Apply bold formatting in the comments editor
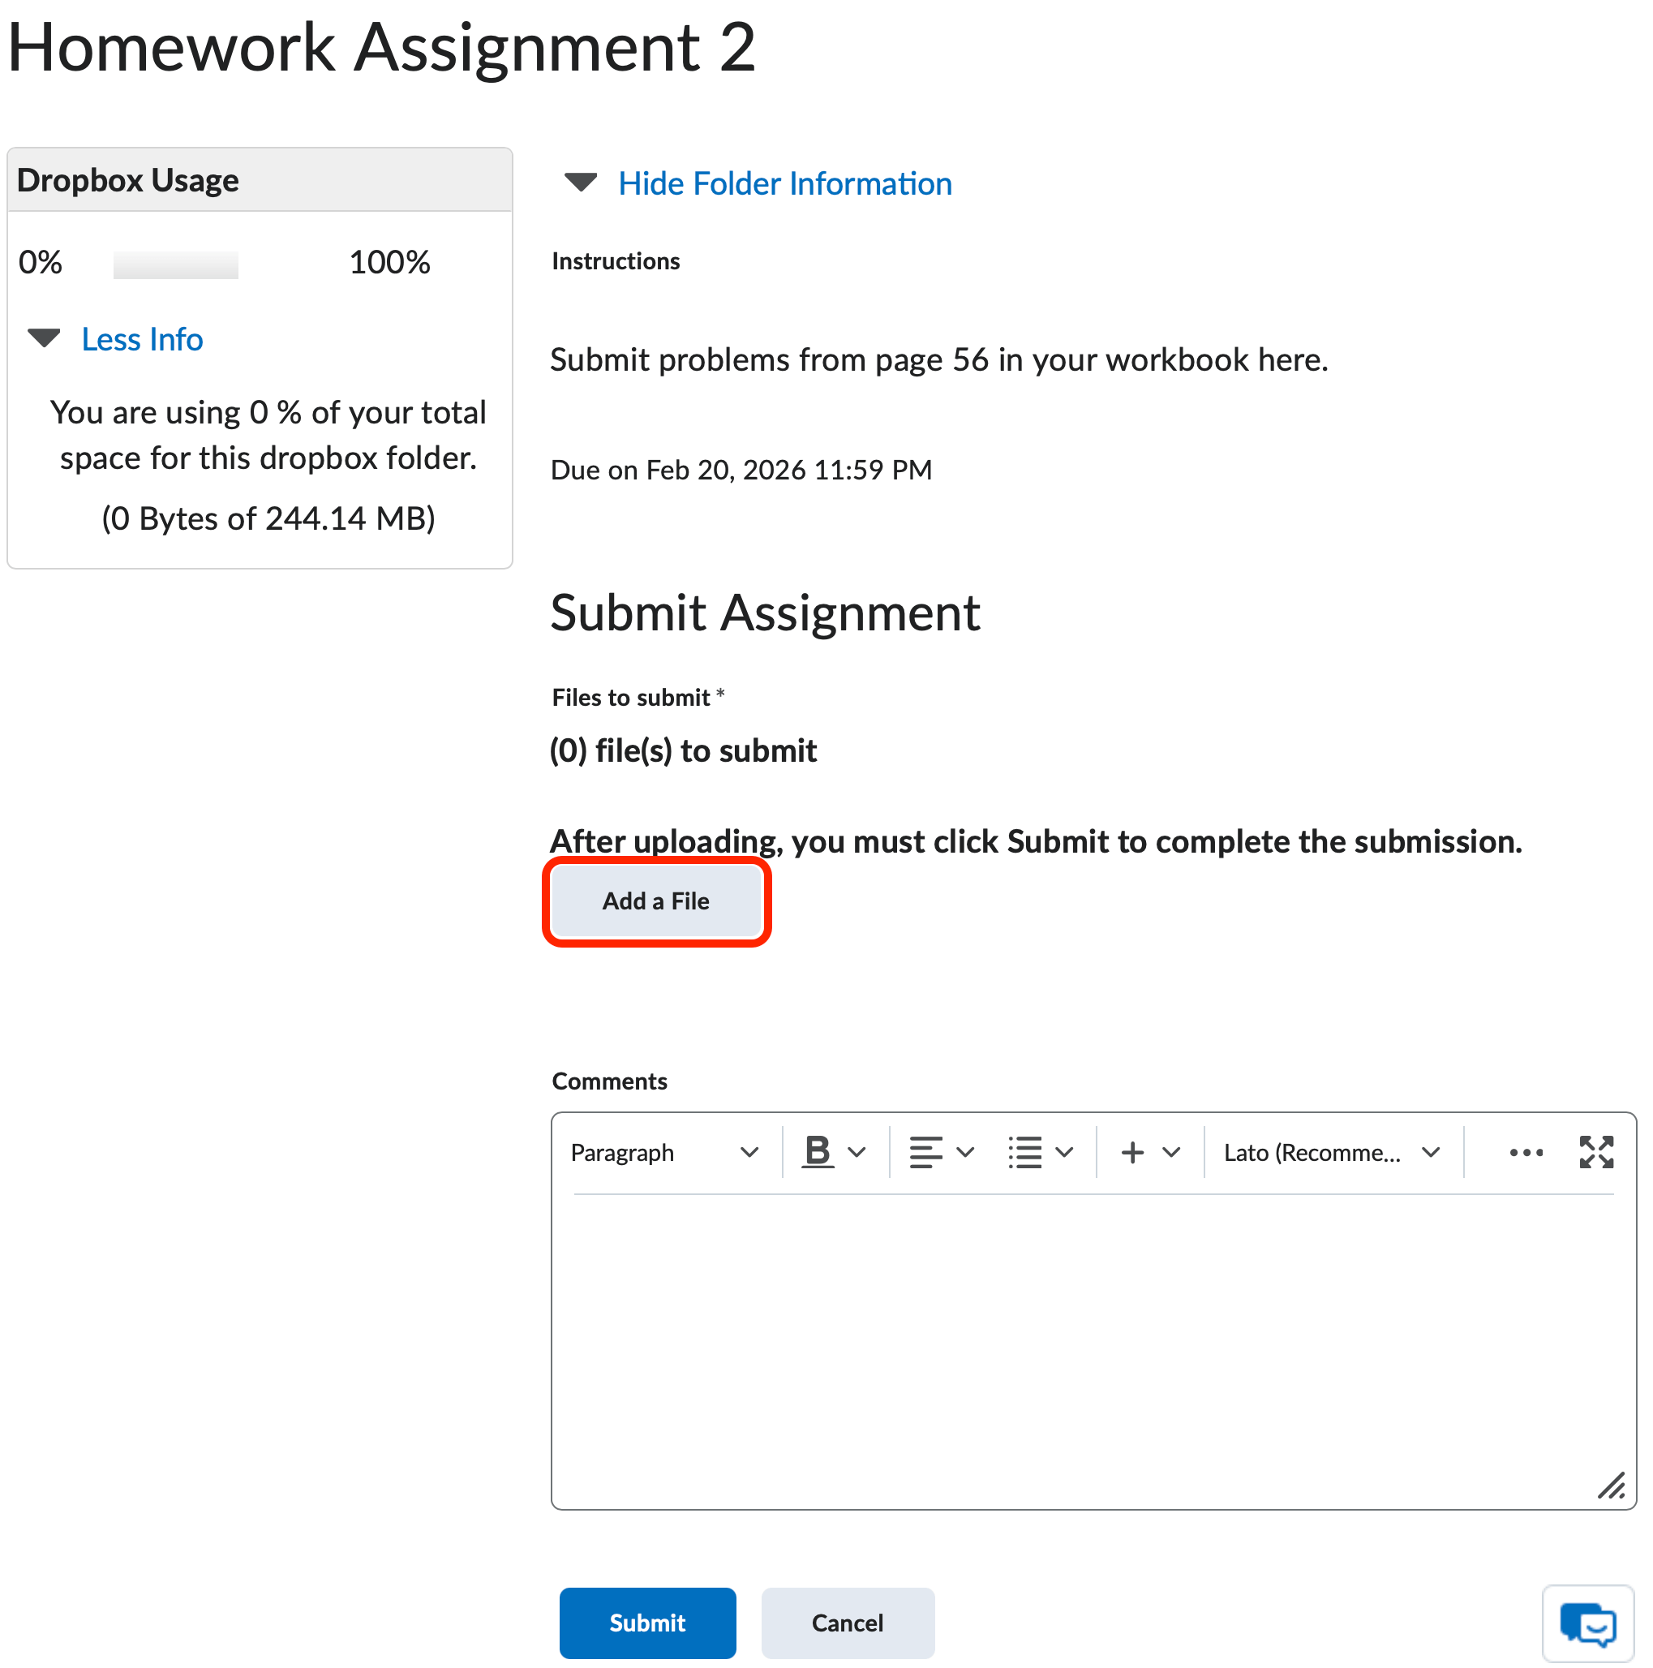1653x1668 pixels. point(817,1151)
